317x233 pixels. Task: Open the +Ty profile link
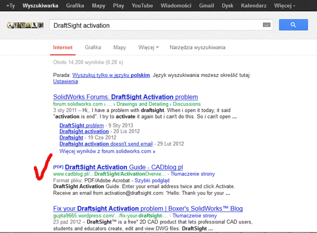point(11,6)
